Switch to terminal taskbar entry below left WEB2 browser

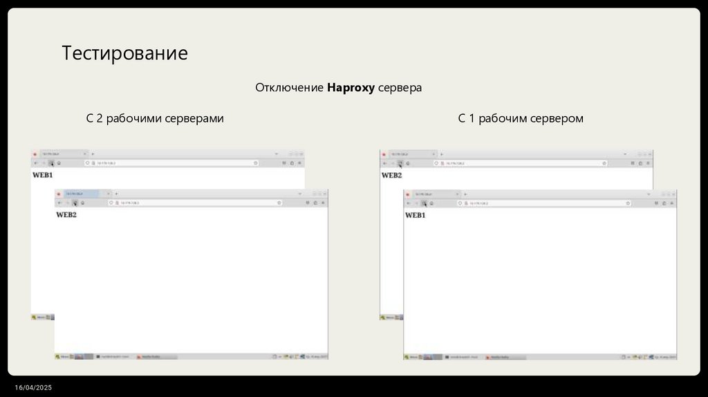(113, 357)
